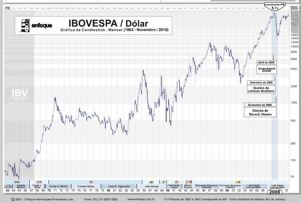Open the www.enfoque.com.br website link
Viewport: 302px width, 203px height.
click(141, 199)
